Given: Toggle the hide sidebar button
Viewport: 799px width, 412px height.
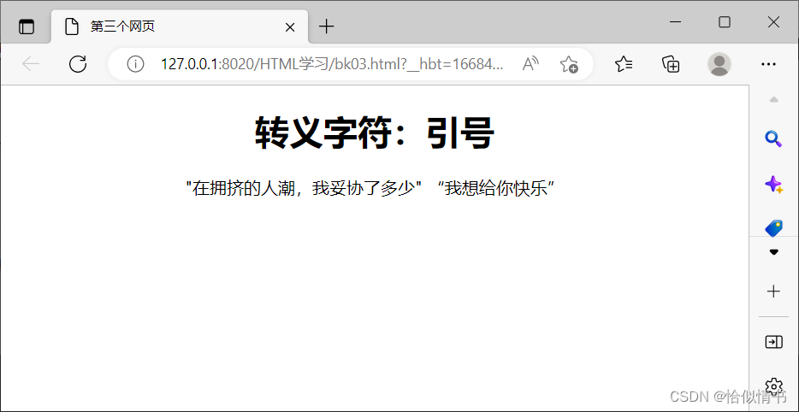Looking at the screenshot, I should point(773,342).
